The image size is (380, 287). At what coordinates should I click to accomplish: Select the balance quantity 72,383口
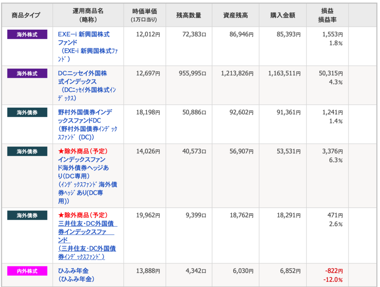194,35
